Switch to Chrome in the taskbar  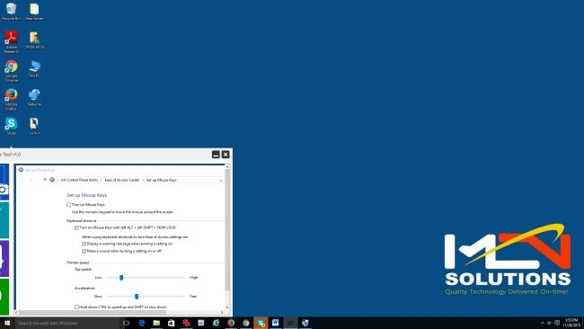point(246,323)
